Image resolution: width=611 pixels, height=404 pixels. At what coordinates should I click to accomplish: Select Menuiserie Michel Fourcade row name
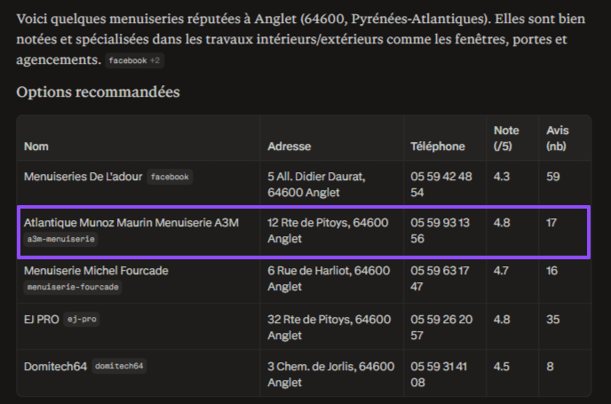coord(96,271)
